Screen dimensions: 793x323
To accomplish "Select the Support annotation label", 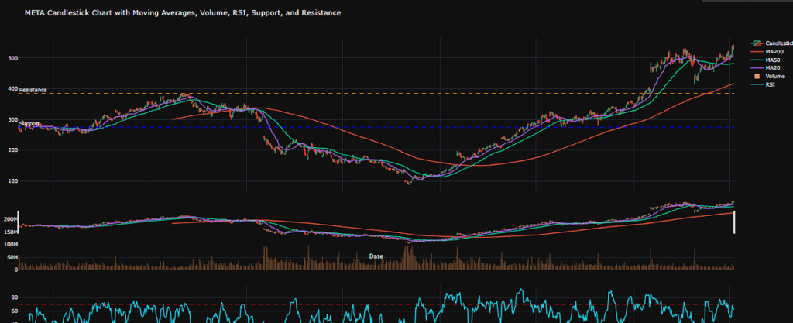I will click(x=29, y=123).
